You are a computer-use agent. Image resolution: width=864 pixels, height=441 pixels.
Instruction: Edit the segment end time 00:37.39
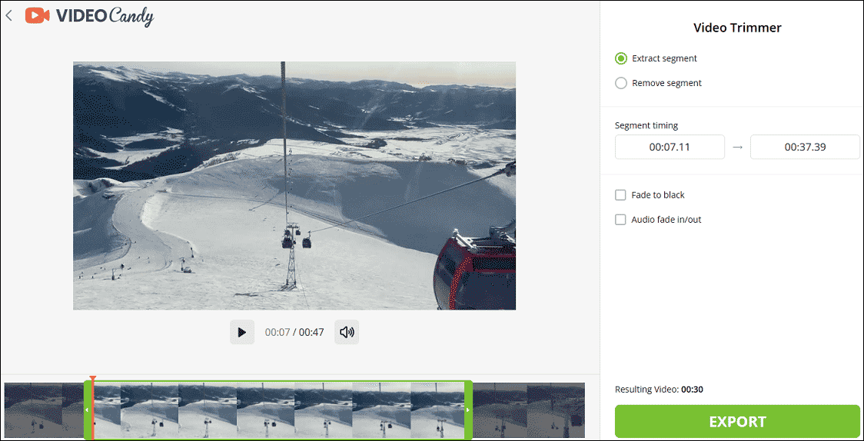pos(805,147)
